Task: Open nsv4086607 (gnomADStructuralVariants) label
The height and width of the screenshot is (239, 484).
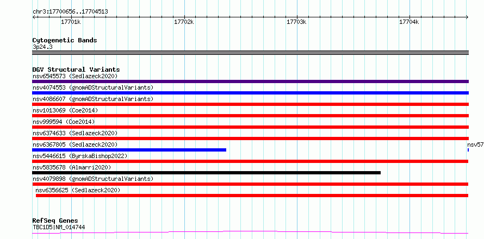Action: [93, 99]
